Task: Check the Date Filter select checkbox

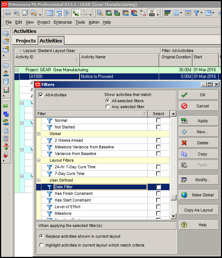Action: point(158,187)
